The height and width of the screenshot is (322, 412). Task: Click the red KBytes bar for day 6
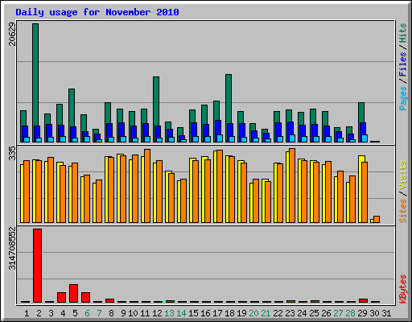85,298
